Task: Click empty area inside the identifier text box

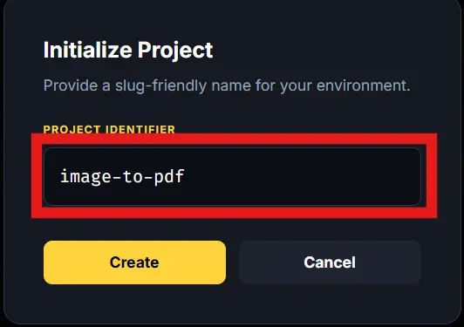Action: pos(302,177)
